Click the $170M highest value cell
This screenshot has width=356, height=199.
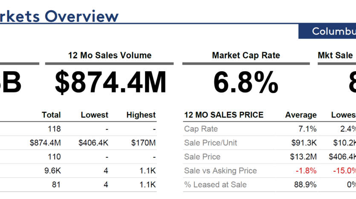point(144,143)
